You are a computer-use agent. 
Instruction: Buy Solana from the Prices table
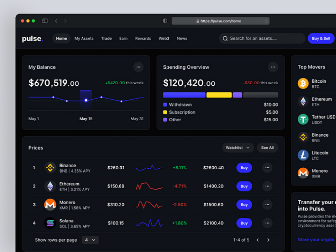[x=244, y=223]
